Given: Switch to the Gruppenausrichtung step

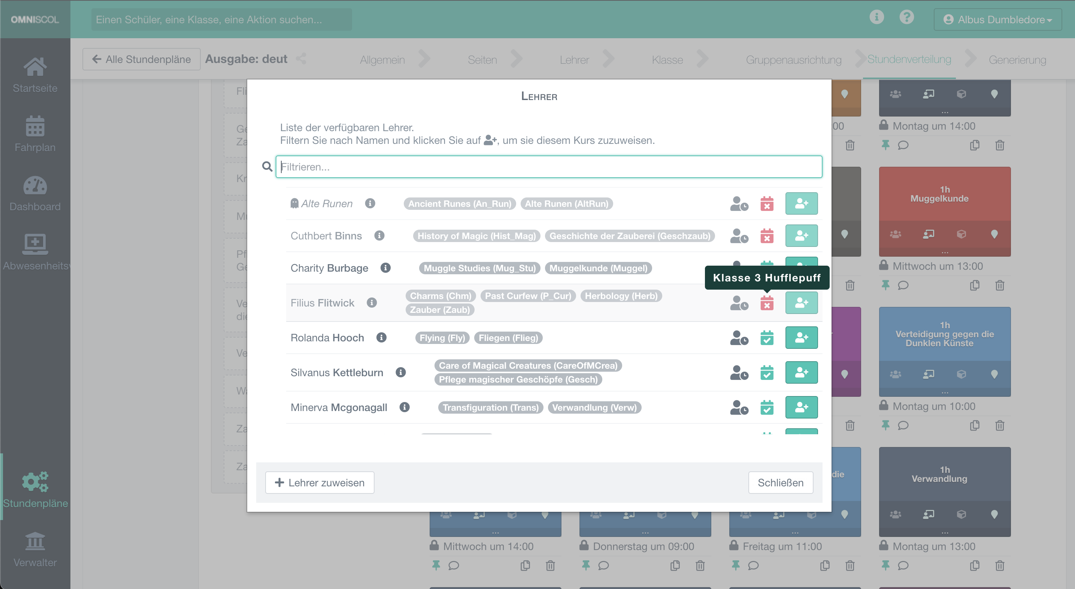Looking at the screenshot, I should (x=793, y=60).
